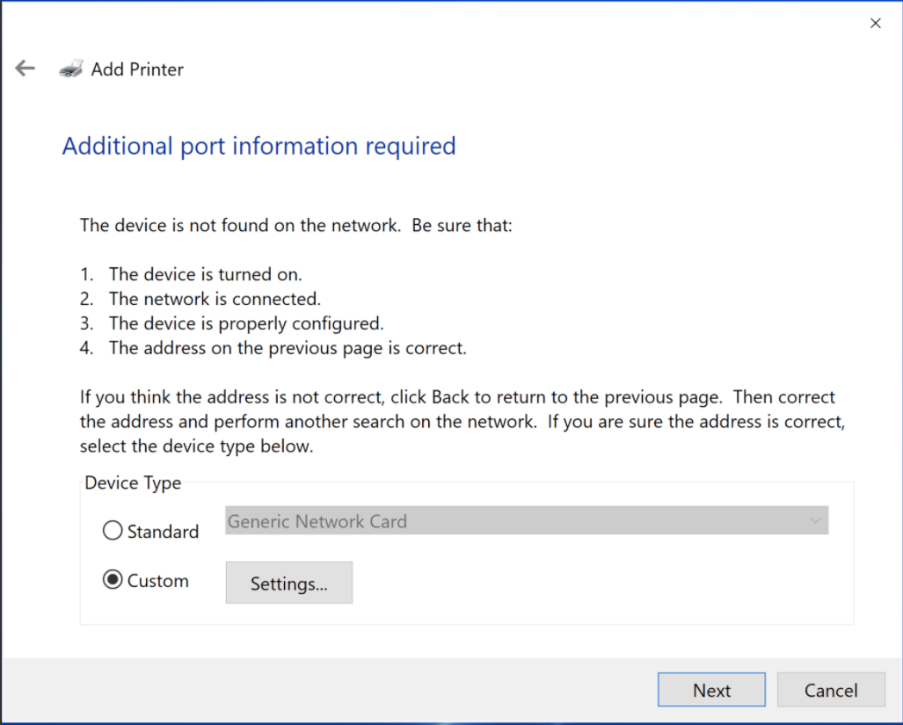Screen dimensions: 903x725
Task: Click the 'device is not found' message
Action: [295, 225]
